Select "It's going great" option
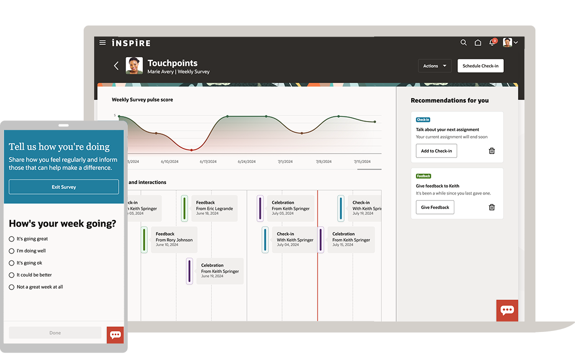The image size is (575, 362). (12, 239)
